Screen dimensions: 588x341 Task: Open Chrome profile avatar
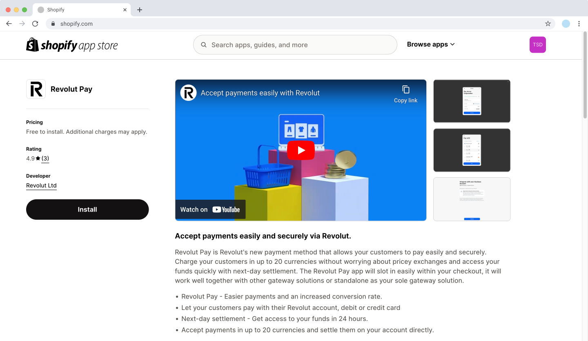coord(566,24)
